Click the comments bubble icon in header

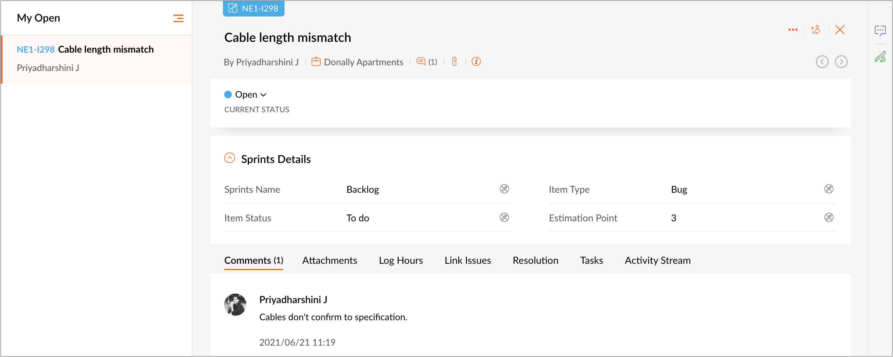coord(420,62)
